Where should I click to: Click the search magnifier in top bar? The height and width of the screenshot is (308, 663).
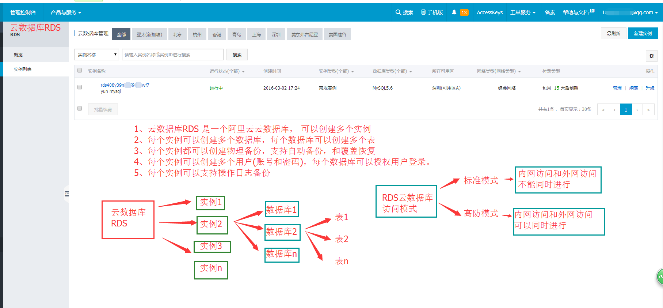[404, 12]
